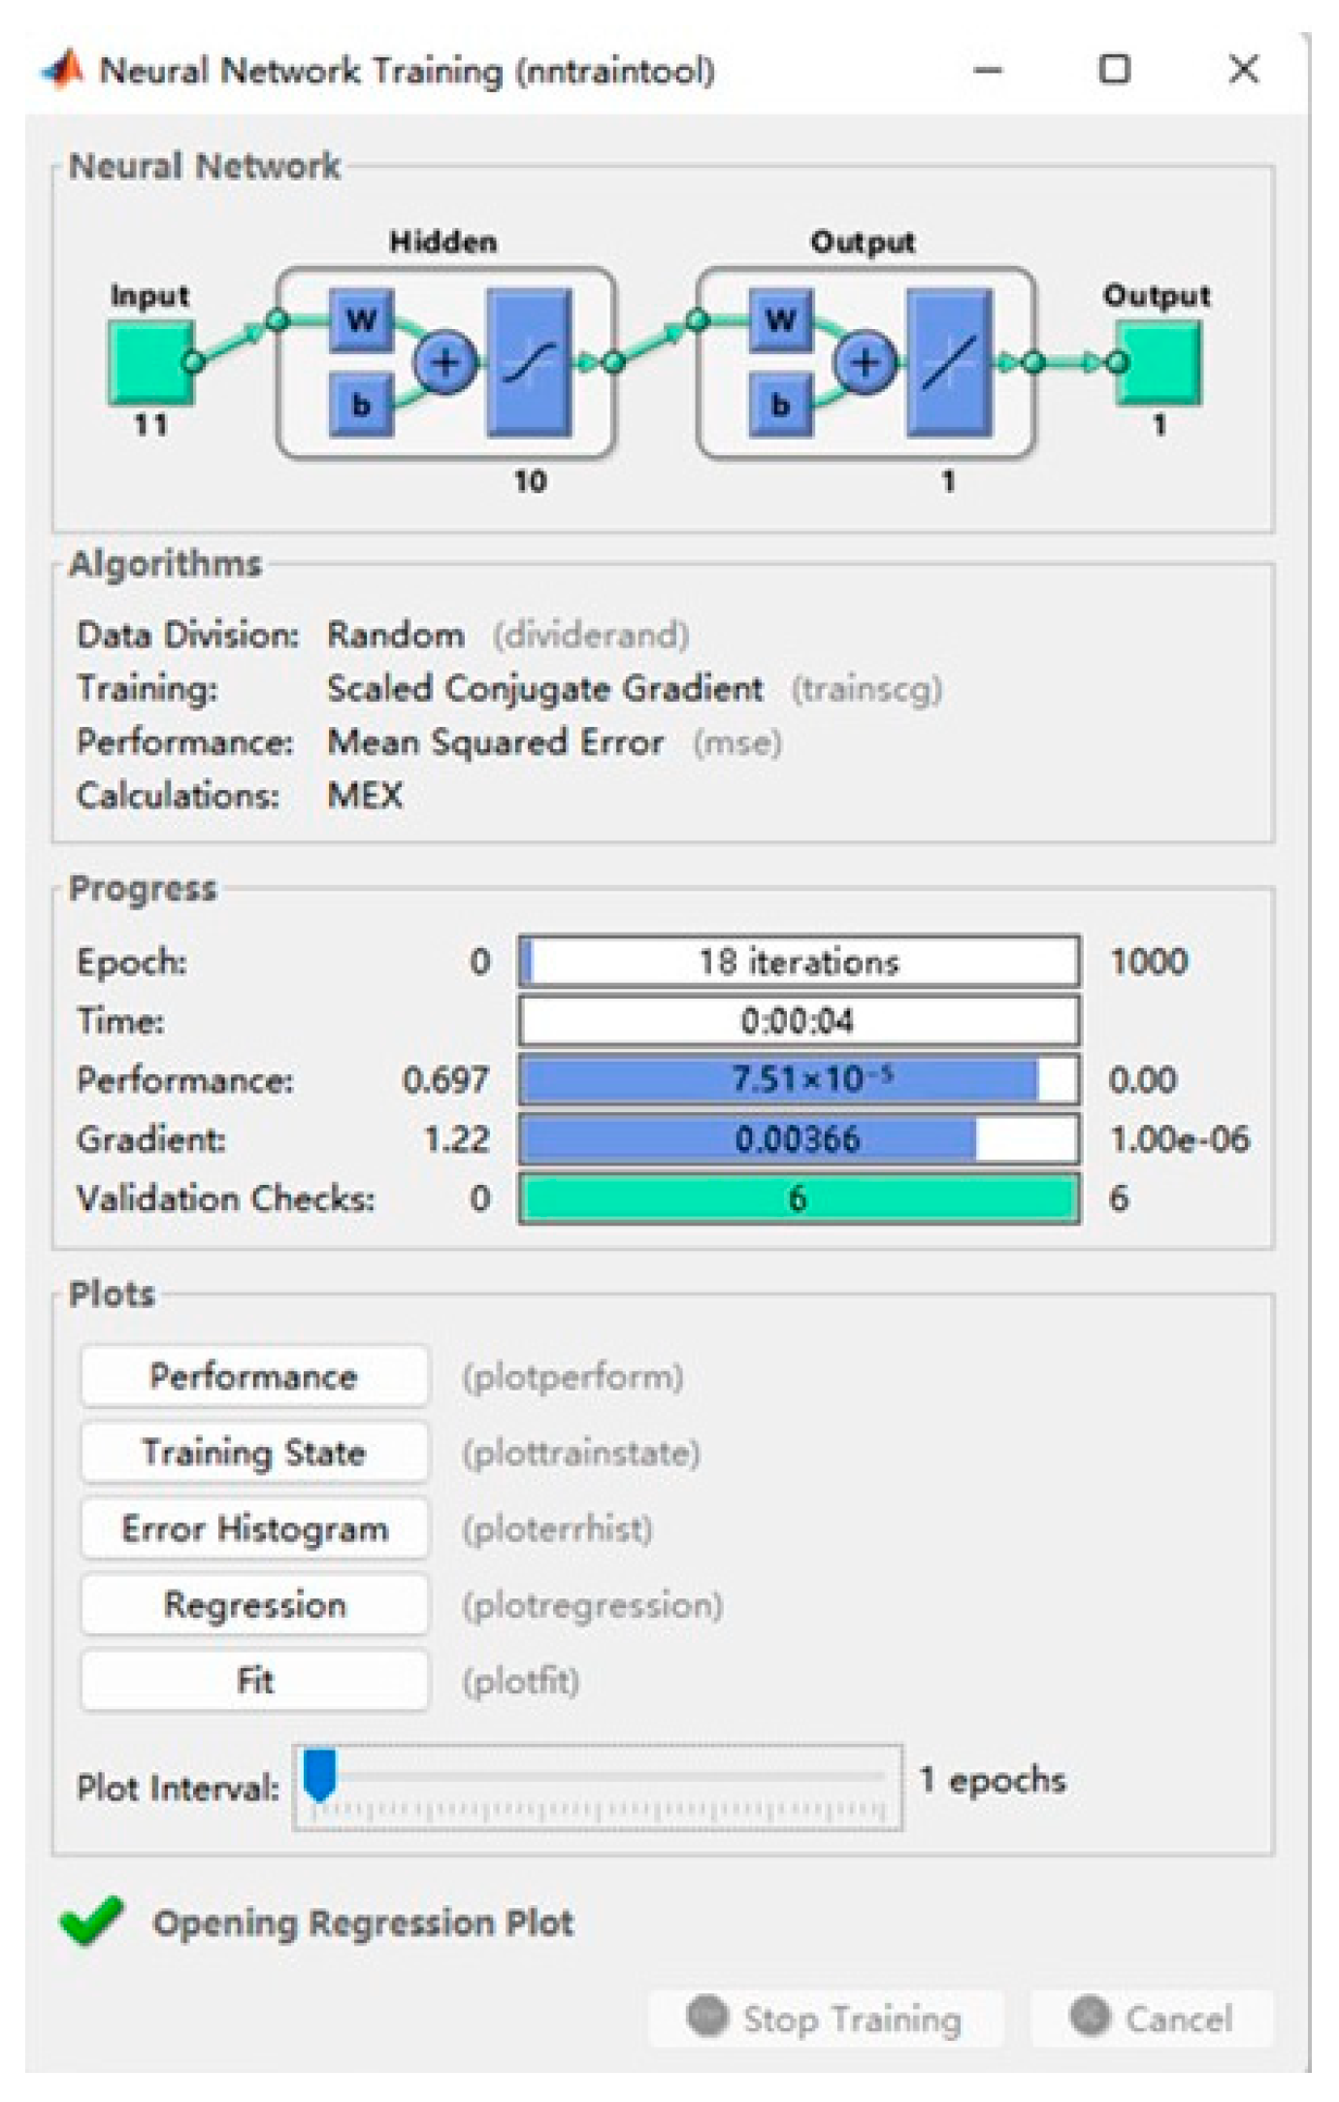1339x2102 pixels.
Task: Click the Hidden layer bias b block
Action: coord(361,404)
